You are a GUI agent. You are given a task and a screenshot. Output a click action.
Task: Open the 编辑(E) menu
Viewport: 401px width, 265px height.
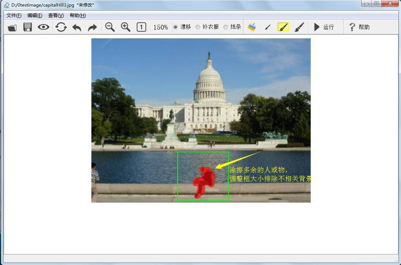point(35,16)
